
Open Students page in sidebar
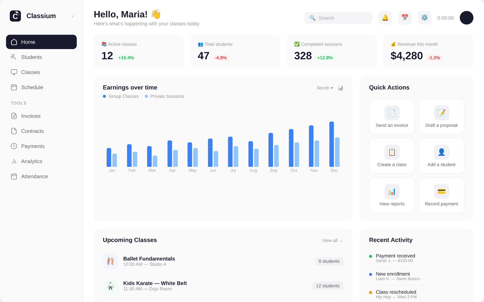(x=41, y=57)
